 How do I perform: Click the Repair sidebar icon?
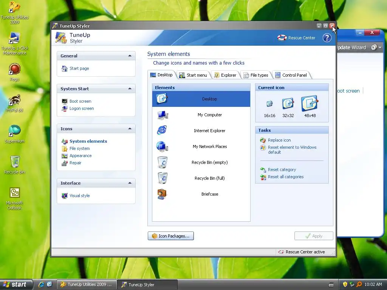point(64,163)
